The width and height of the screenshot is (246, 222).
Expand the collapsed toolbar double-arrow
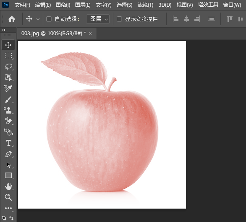tap(4, 30)
